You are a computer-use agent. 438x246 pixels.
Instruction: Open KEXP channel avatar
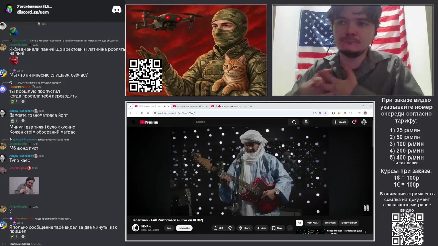pos(136,228)
